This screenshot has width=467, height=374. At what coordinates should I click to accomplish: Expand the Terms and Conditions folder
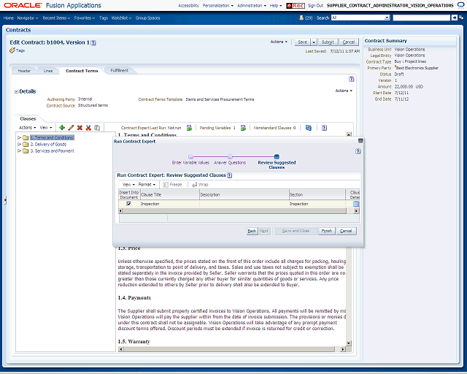(20, 137)
